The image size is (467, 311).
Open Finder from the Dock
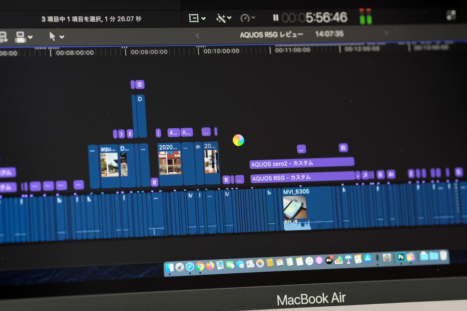170,267
